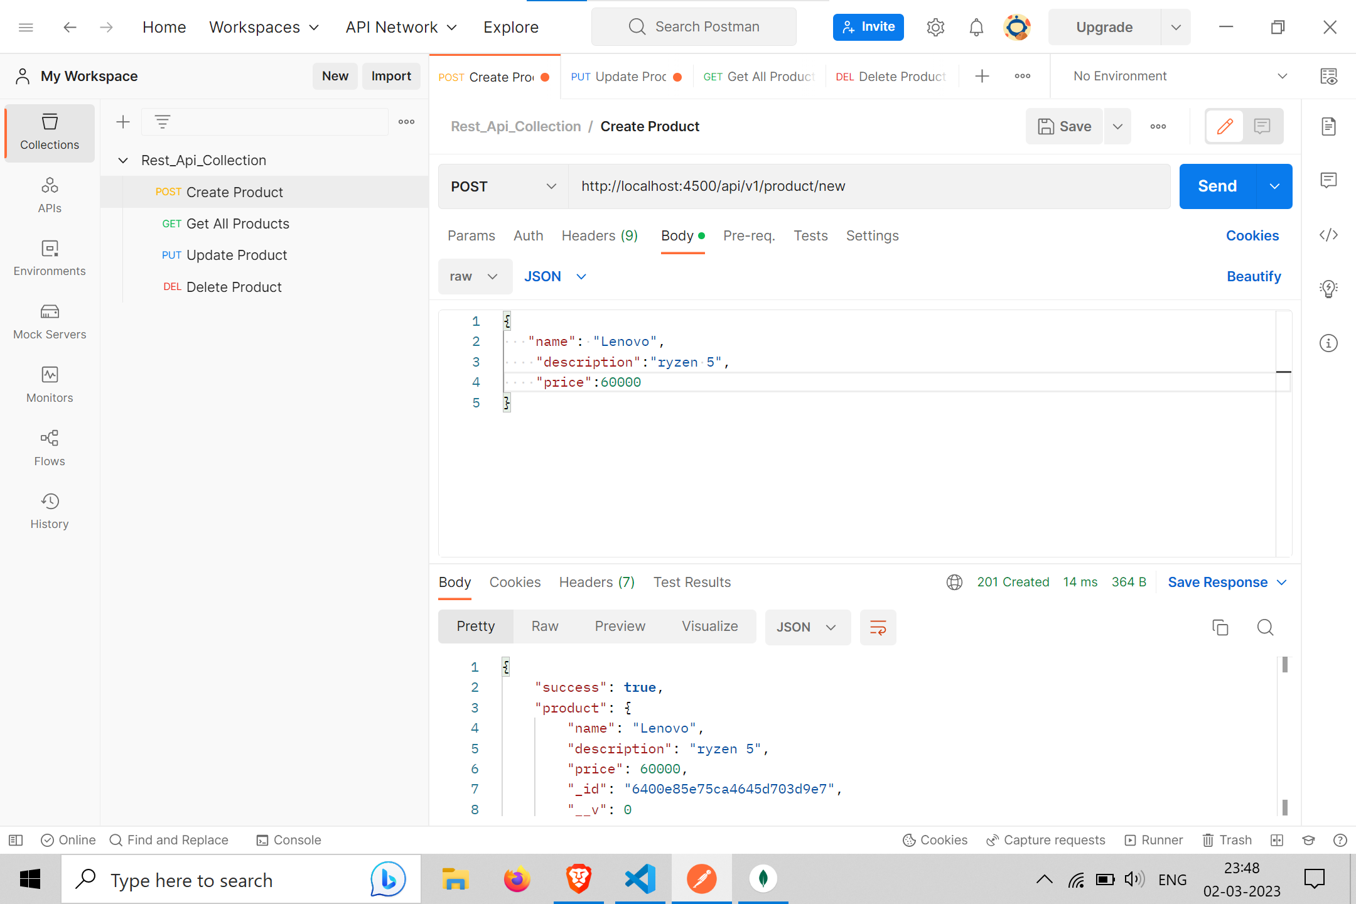The width and height of the screenshot is (1356, 904).
Task: Click the Send button
Action: coord(1217,186)
